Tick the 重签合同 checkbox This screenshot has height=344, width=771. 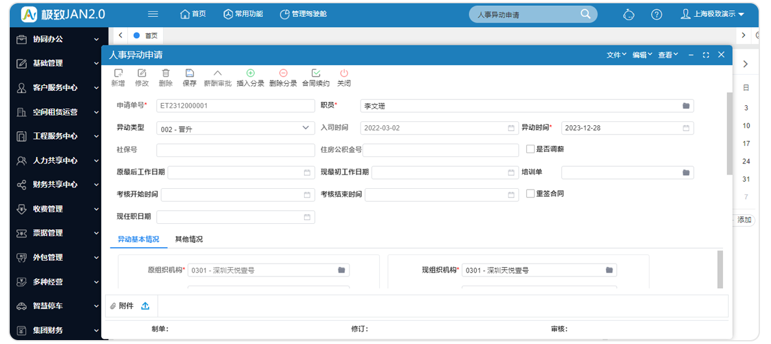click(x=531, y=193)
